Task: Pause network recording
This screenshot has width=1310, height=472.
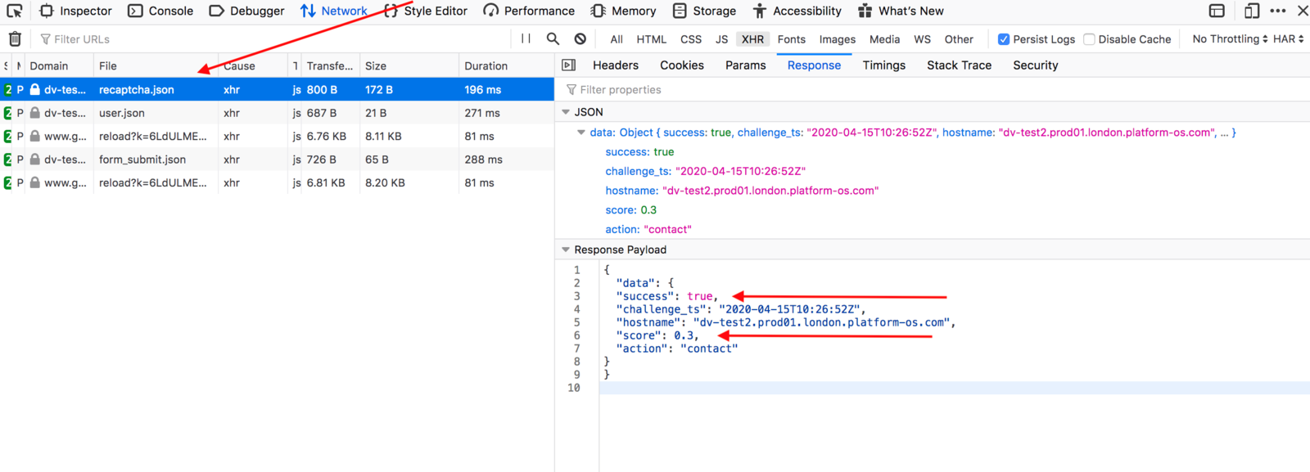Action: click(x=526, y=38)
